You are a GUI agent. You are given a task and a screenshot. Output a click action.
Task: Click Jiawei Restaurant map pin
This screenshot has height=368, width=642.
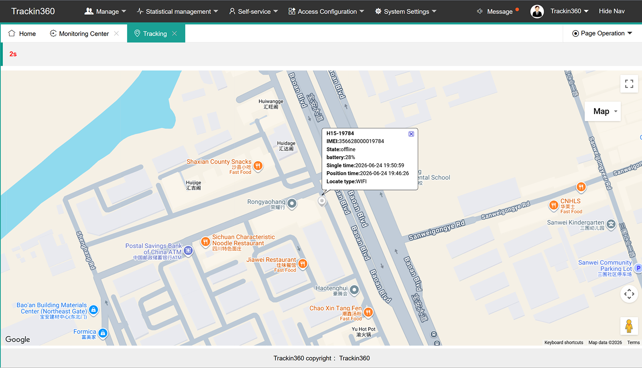tap(303, 263)
